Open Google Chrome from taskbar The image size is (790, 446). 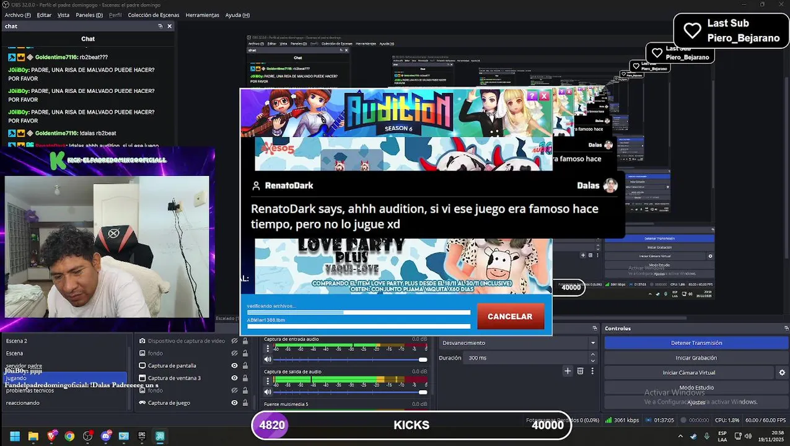pyautogui.click(x=69, y=436)
